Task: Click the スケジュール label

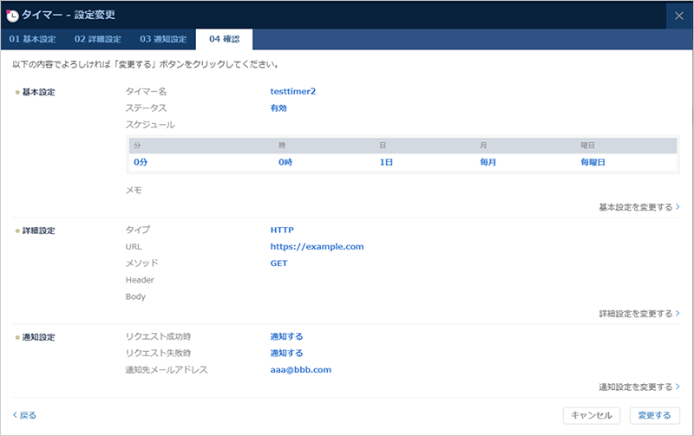Action: click(150, 125)
